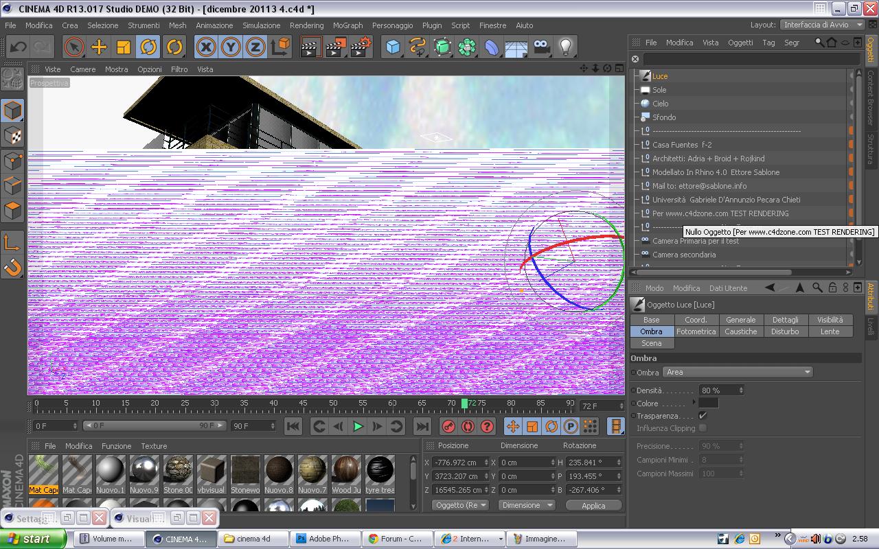This screenshot has width=879, height=549.
Task: Click the Windows start button
Action: click(x=33, y=539)
